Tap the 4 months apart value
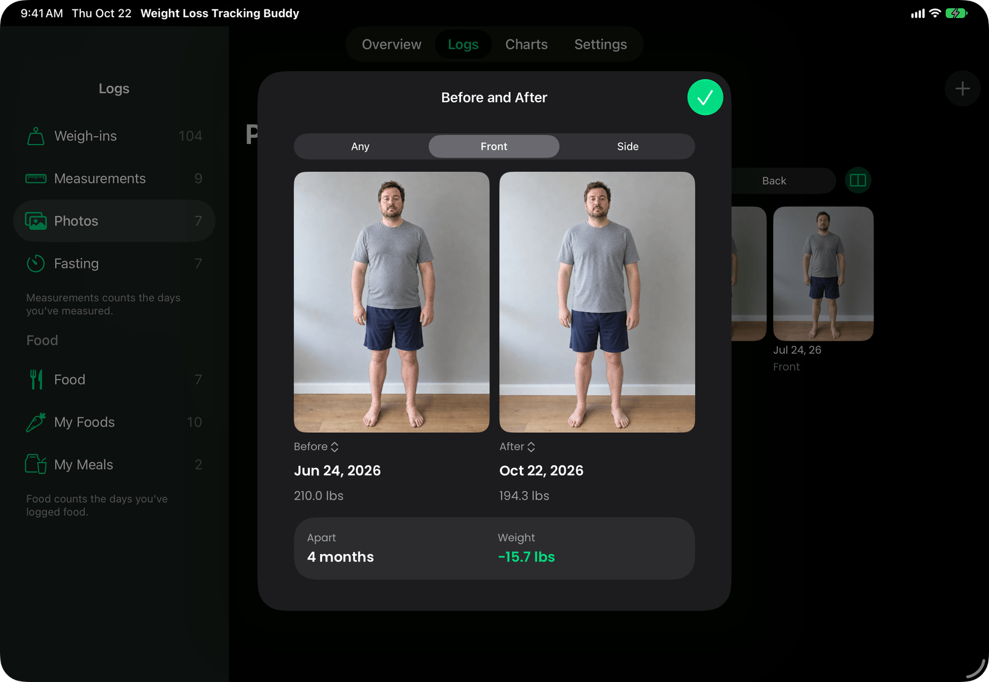Viewport: 989px width, 682px height. 341,557
